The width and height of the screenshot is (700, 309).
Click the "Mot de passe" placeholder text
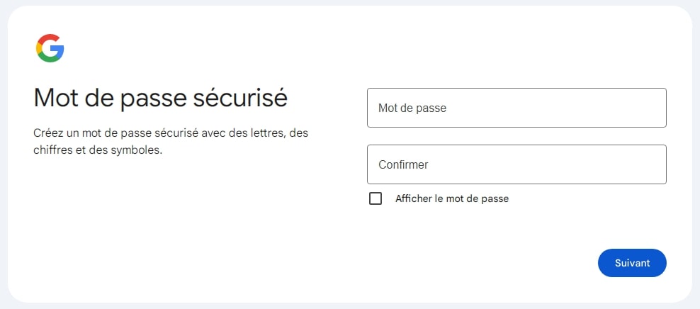pyautogui.click(x=412, y=108)
